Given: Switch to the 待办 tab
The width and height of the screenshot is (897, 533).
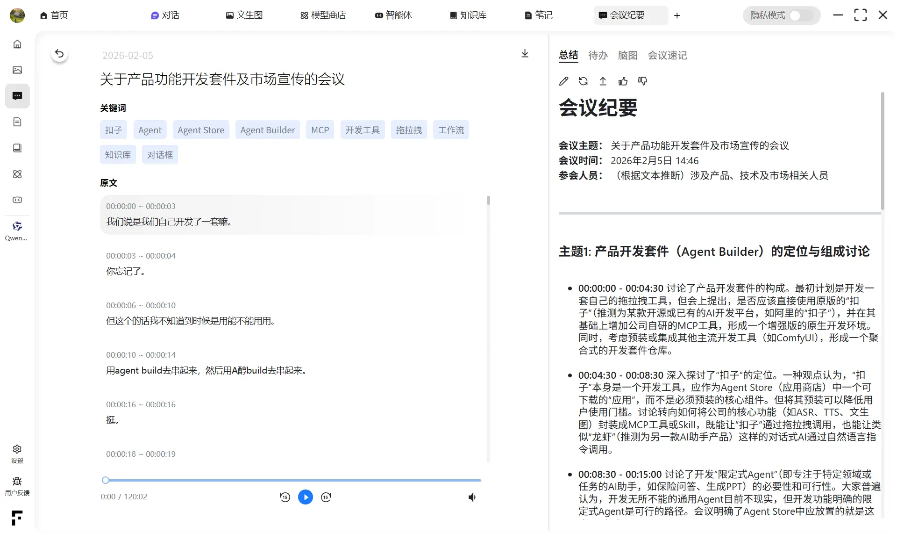Looking at the screenshot, I should [598, 55].
